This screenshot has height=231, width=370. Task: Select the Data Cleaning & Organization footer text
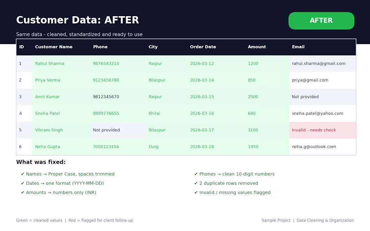(x=325, y=220)
